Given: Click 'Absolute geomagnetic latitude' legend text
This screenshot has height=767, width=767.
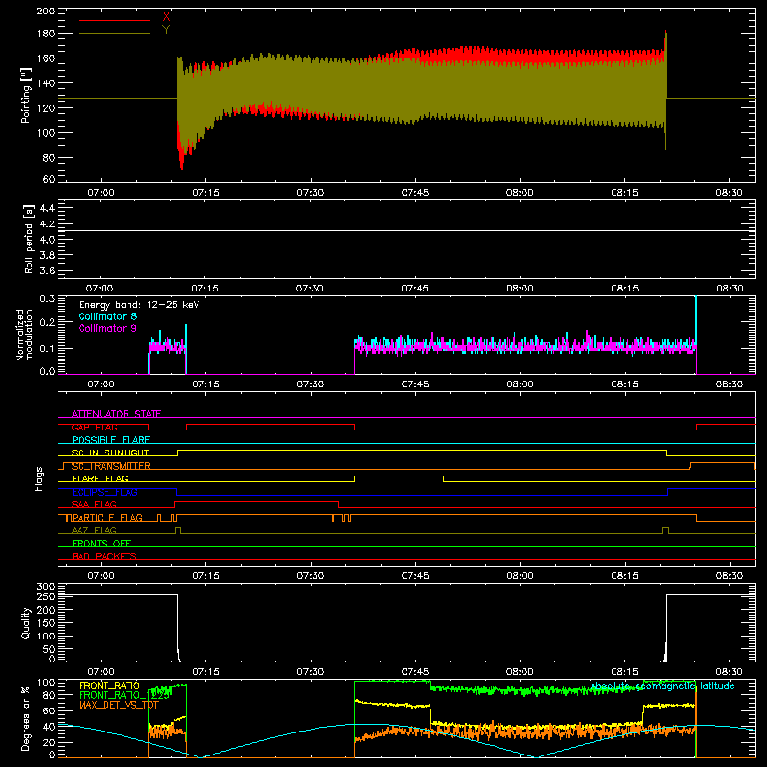Looking at the screenshot, I should point(662,686).
